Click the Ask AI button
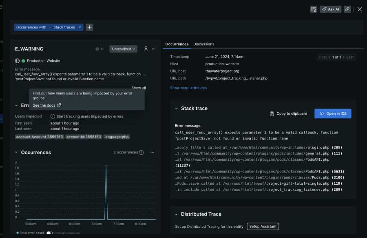The width and height of the screenshot is (367, 238). click(x=330, y=9)
